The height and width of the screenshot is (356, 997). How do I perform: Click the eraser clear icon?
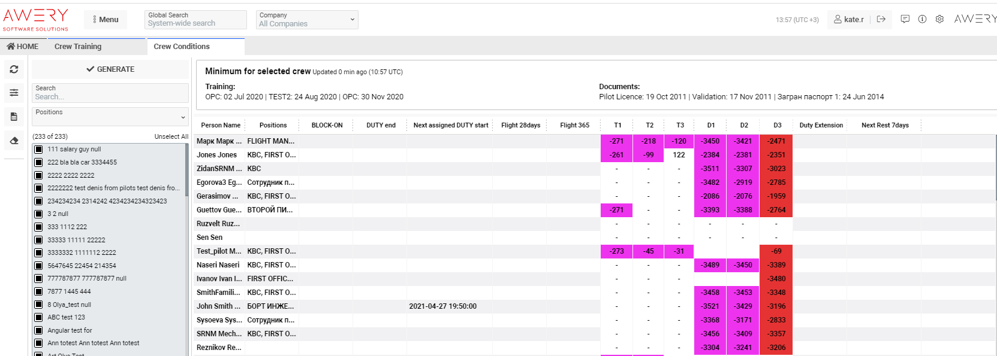[14, 141]
